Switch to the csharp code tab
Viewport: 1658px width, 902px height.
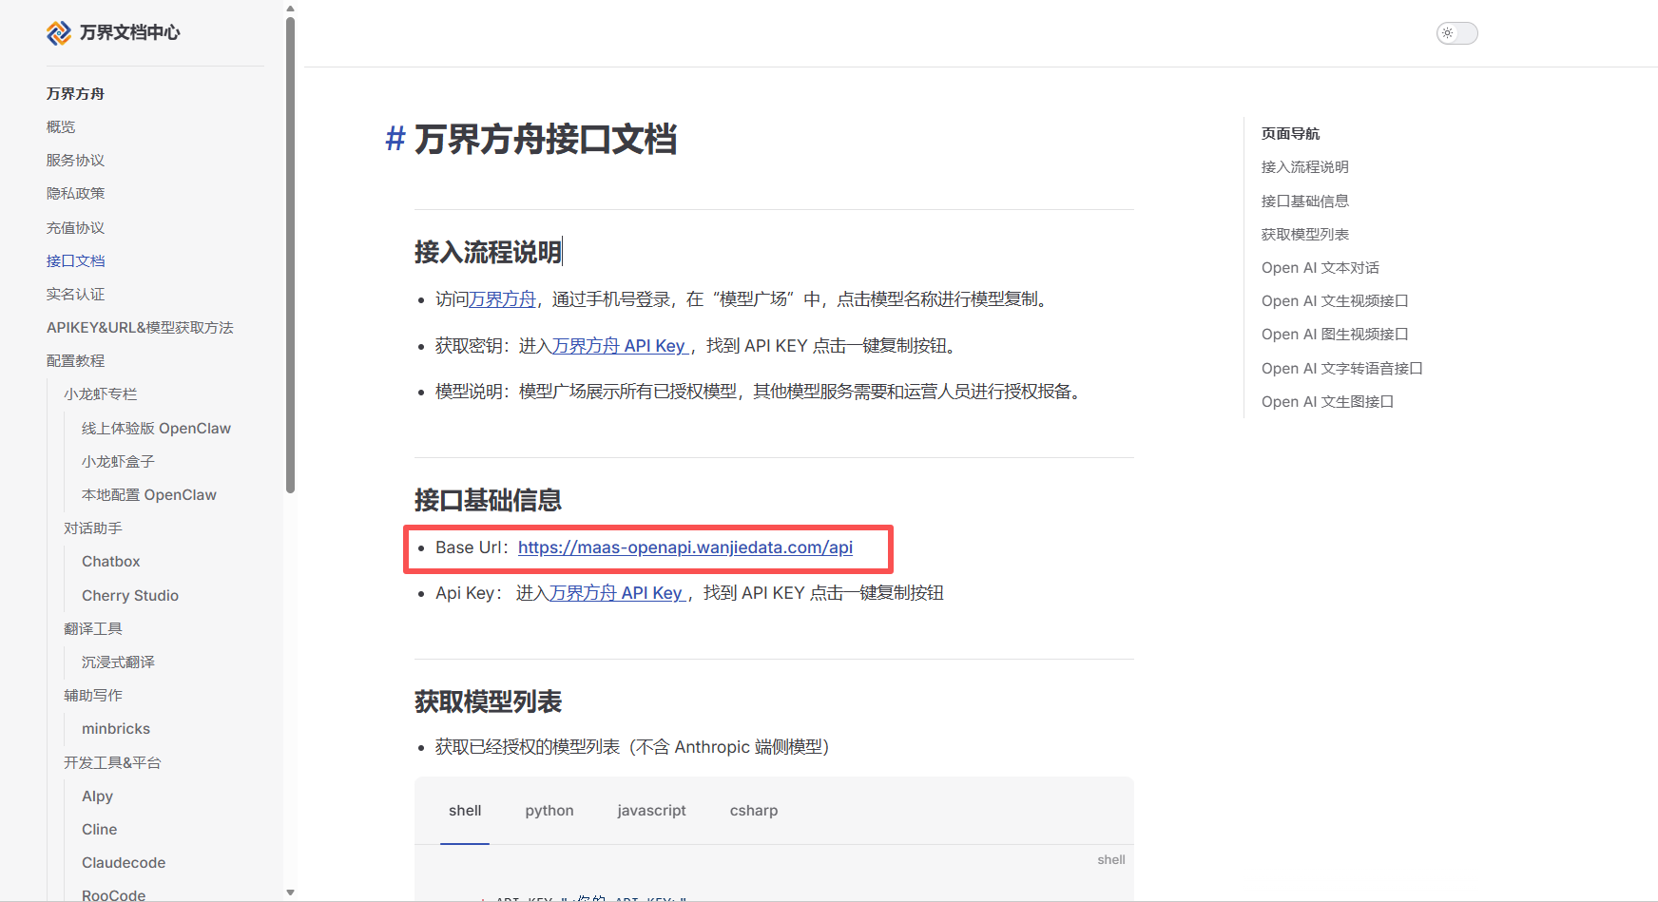[754, 810]
